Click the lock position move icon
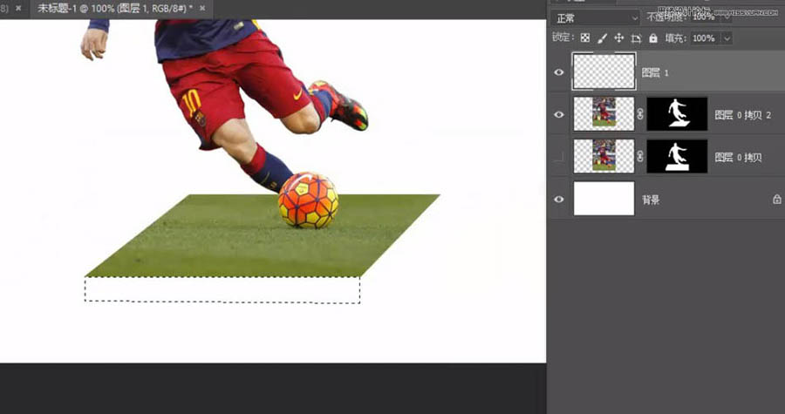 tap(618, 38)
